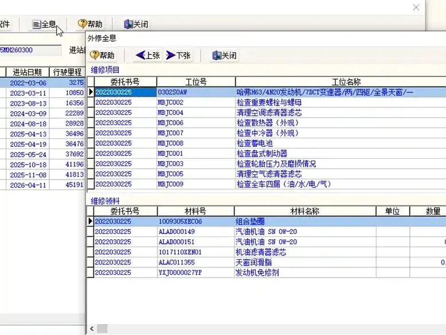Viewport: 446px width, 335px height.
Task: Click the mileage cell 45191
Action: (x=68, y=185)
